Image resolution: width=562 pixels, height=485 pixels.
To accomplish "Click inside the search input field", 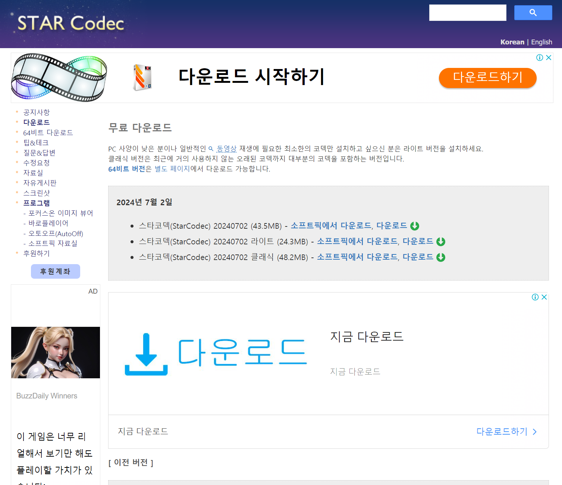I will (x=467, y=12).
